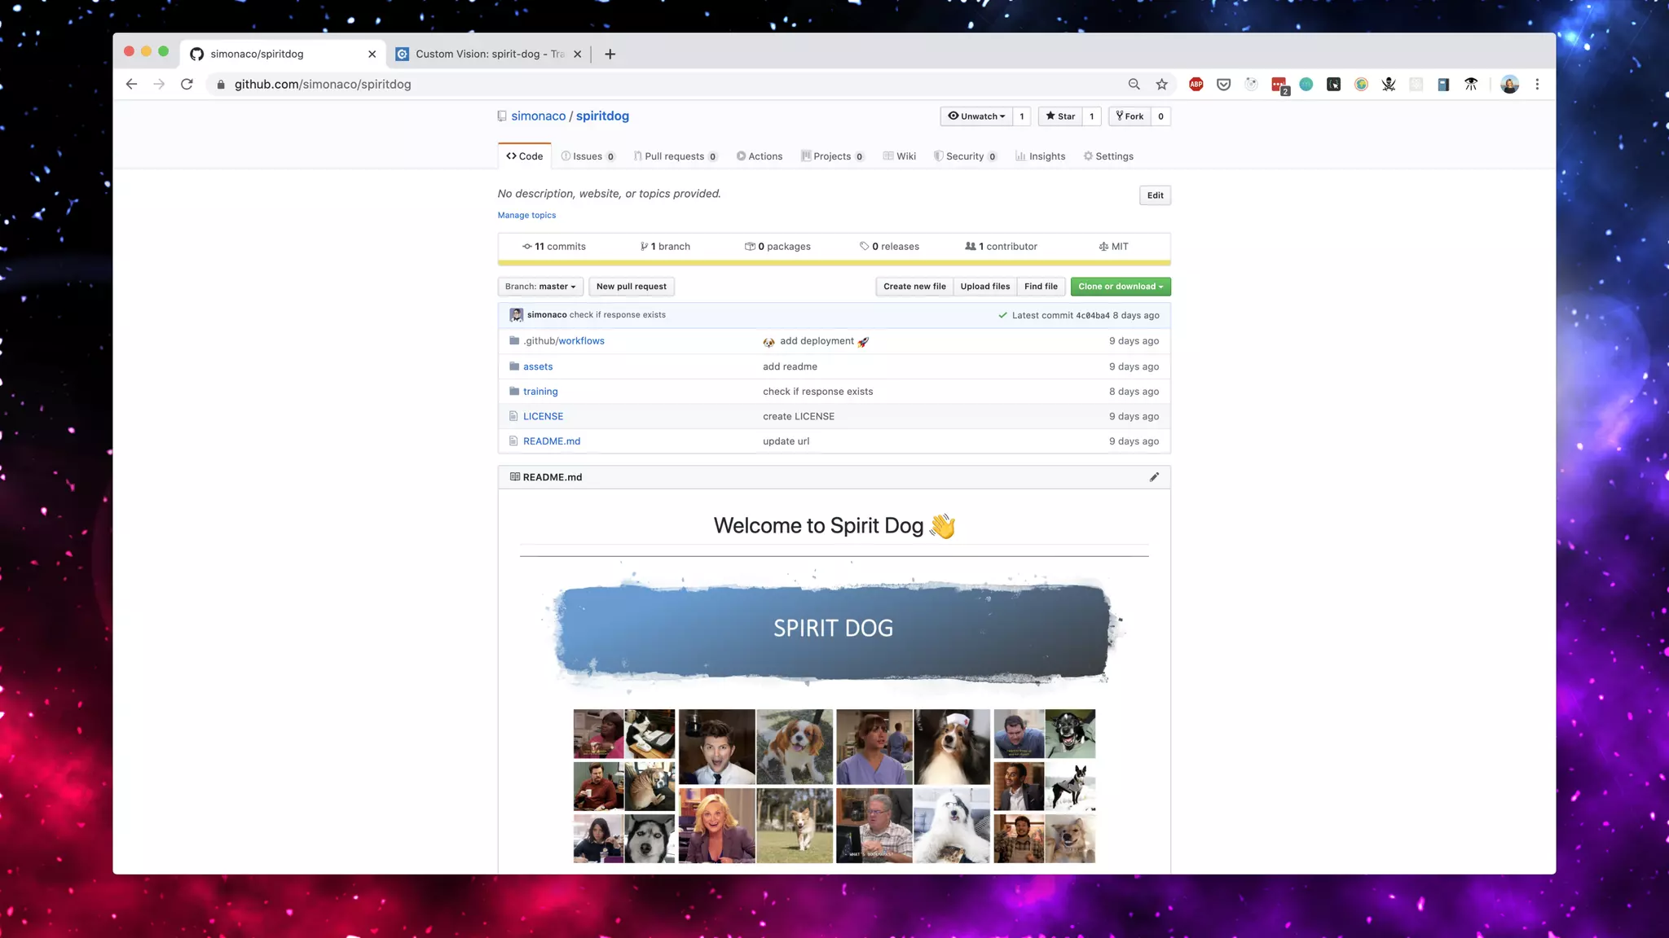This screenshot has height=938, width=1669.
Task: Open the Clone or download dropdown
Action: [1120, 287]
